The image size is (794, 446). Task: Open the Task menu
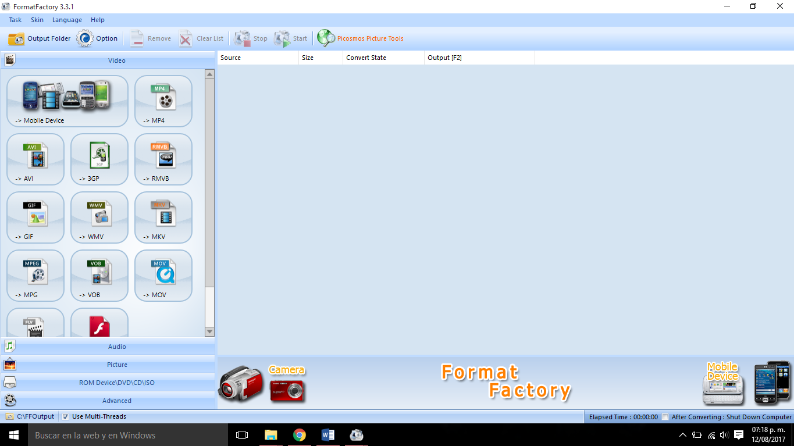(x=15, y=20)
